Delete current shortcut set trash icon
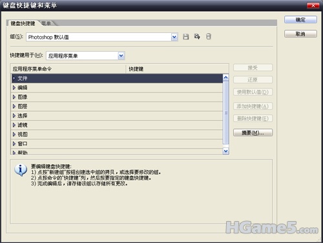323x243 pixels. (x=209, y=36)
